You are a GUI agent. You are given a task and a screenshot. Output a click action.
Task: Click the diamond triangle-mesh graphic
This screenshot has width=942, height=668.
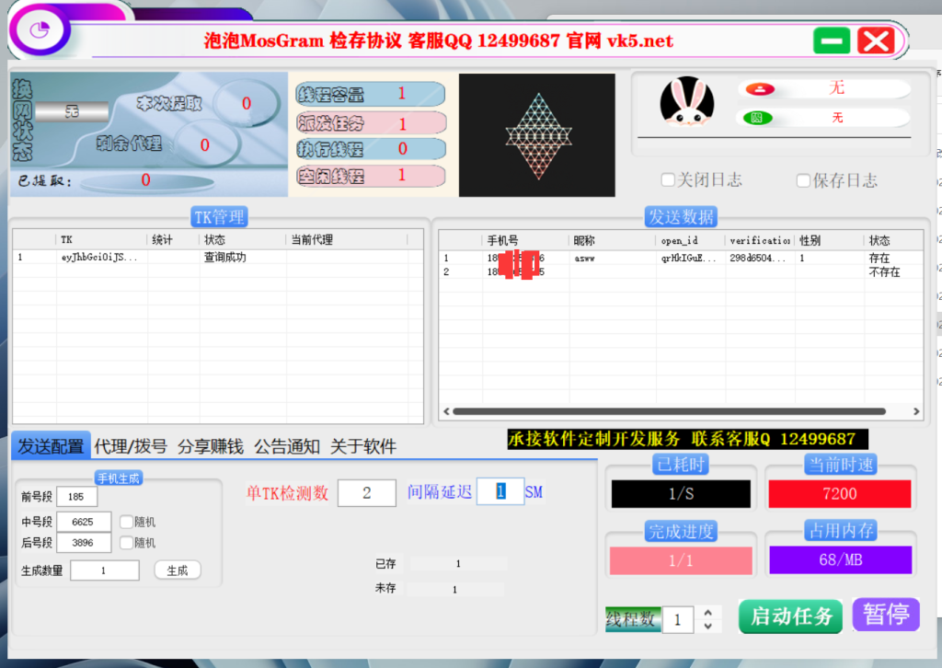(x=538, y=136)
